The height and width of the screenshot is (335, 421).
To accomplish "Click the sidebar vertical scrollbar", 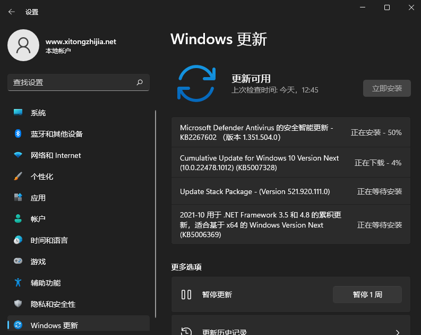I will (x=156, y=214).
